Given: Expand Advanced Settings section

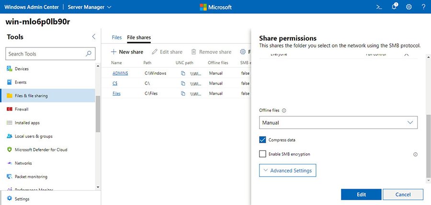Looking at the screenshot, I should 287,171.
